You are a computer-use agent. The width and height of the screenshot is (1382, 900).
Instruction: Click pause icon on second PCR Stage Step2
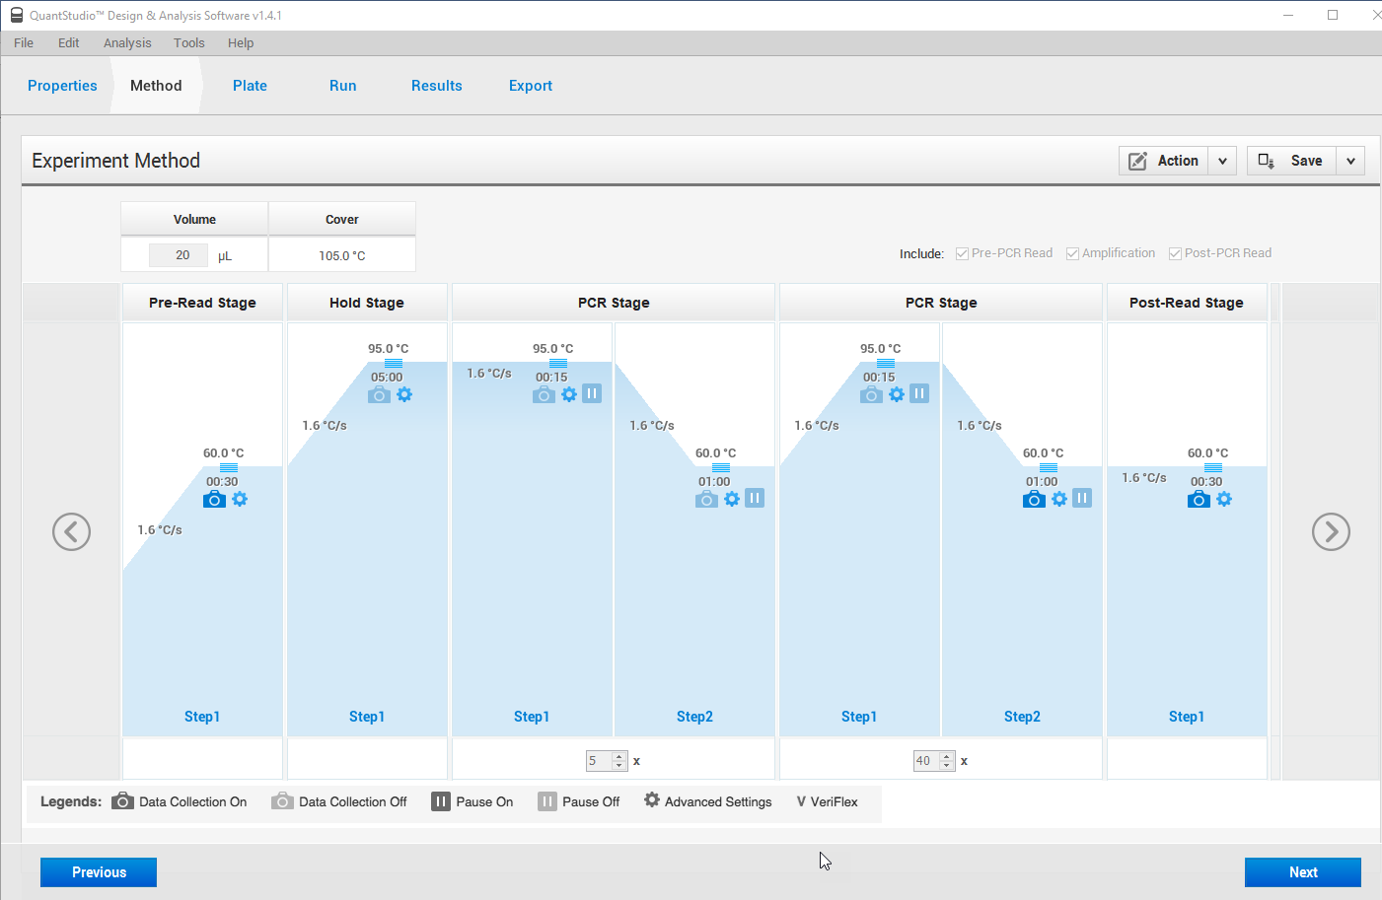tap(1082, 499)
